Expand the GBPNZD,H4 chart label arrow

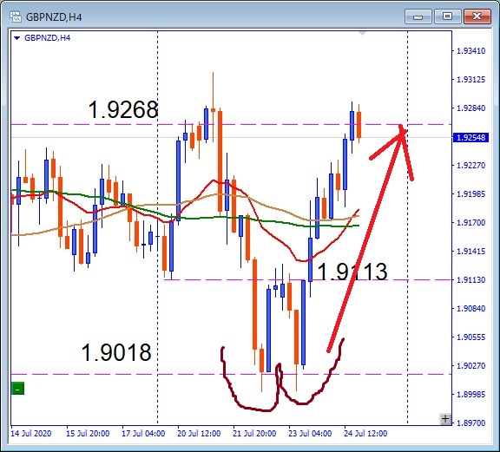coord(17,38)
